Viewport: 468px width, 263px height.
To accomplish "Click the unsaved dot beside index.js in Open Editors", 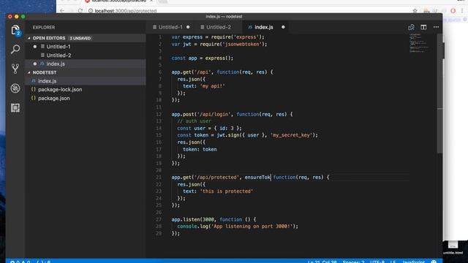I will (x=35, y=64).
